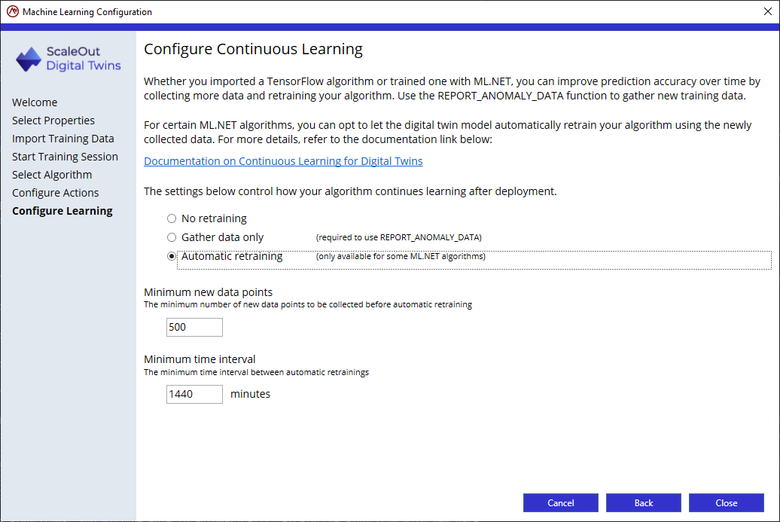This screenshot has width=780, height=522.
Task: Click '(required to use REPORT_ANOMALY_DATA)' note
Action: 399,237
